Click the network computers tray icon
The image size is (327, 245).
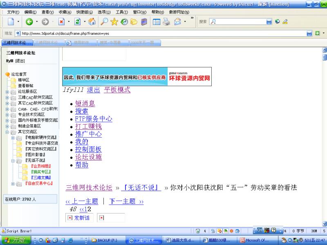coord(295,240)
